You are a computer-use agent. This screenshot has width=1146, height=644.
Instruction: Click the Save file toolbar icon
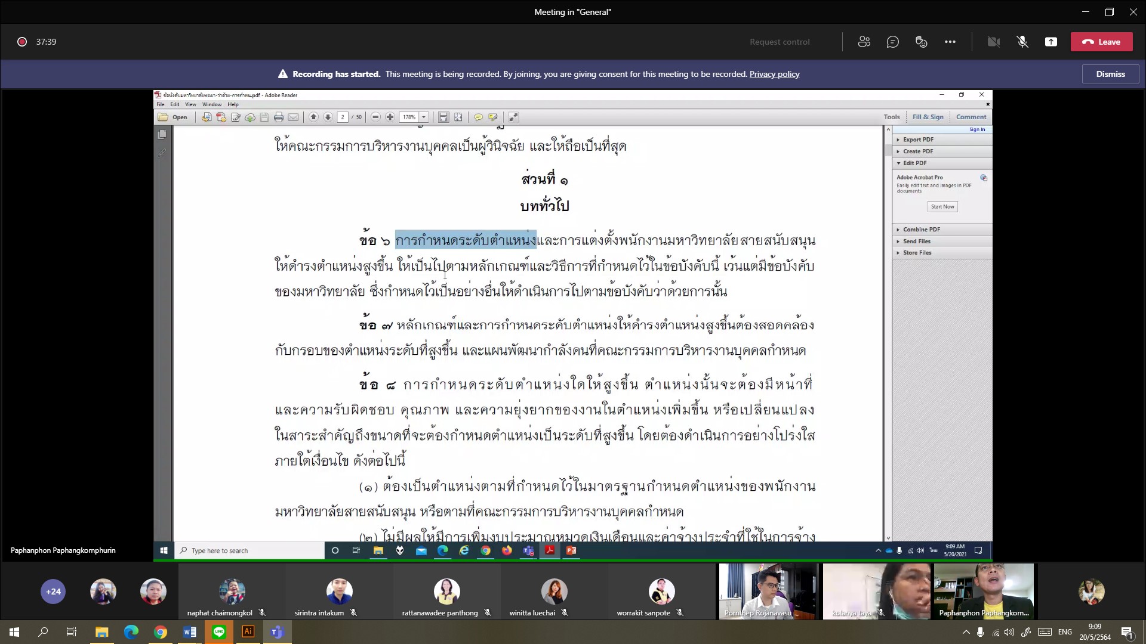click(x=264, y=117)
